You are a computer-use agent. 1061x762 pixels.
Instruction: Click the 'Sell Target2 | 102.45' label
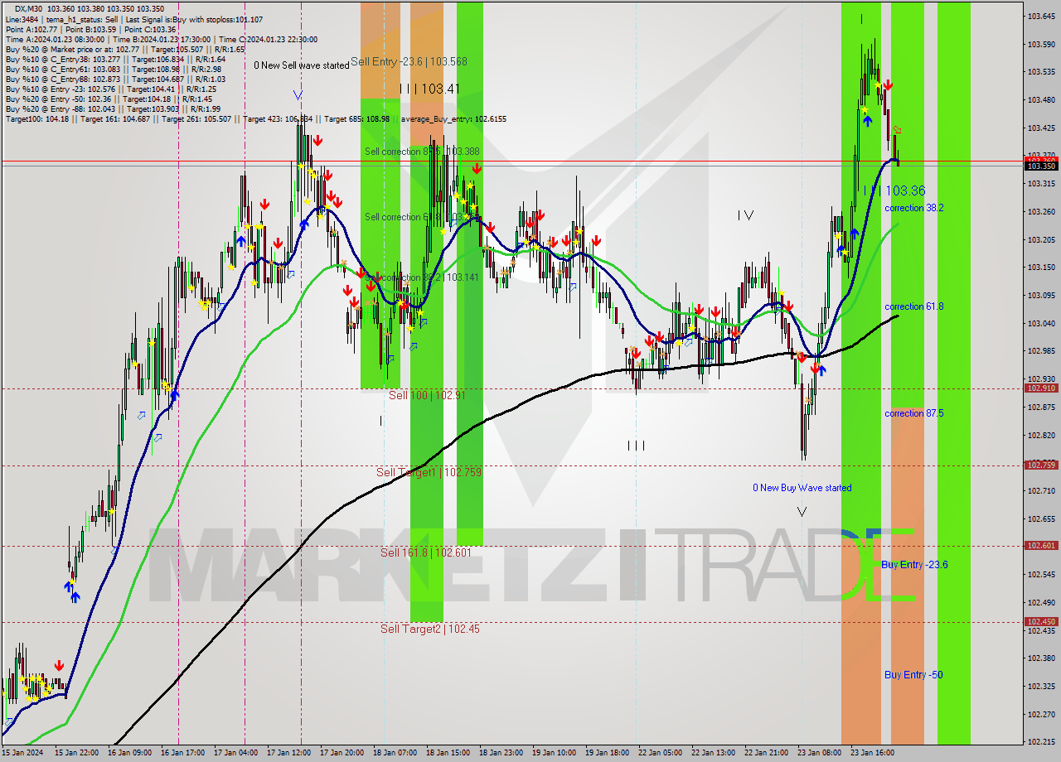coord(429,629)
